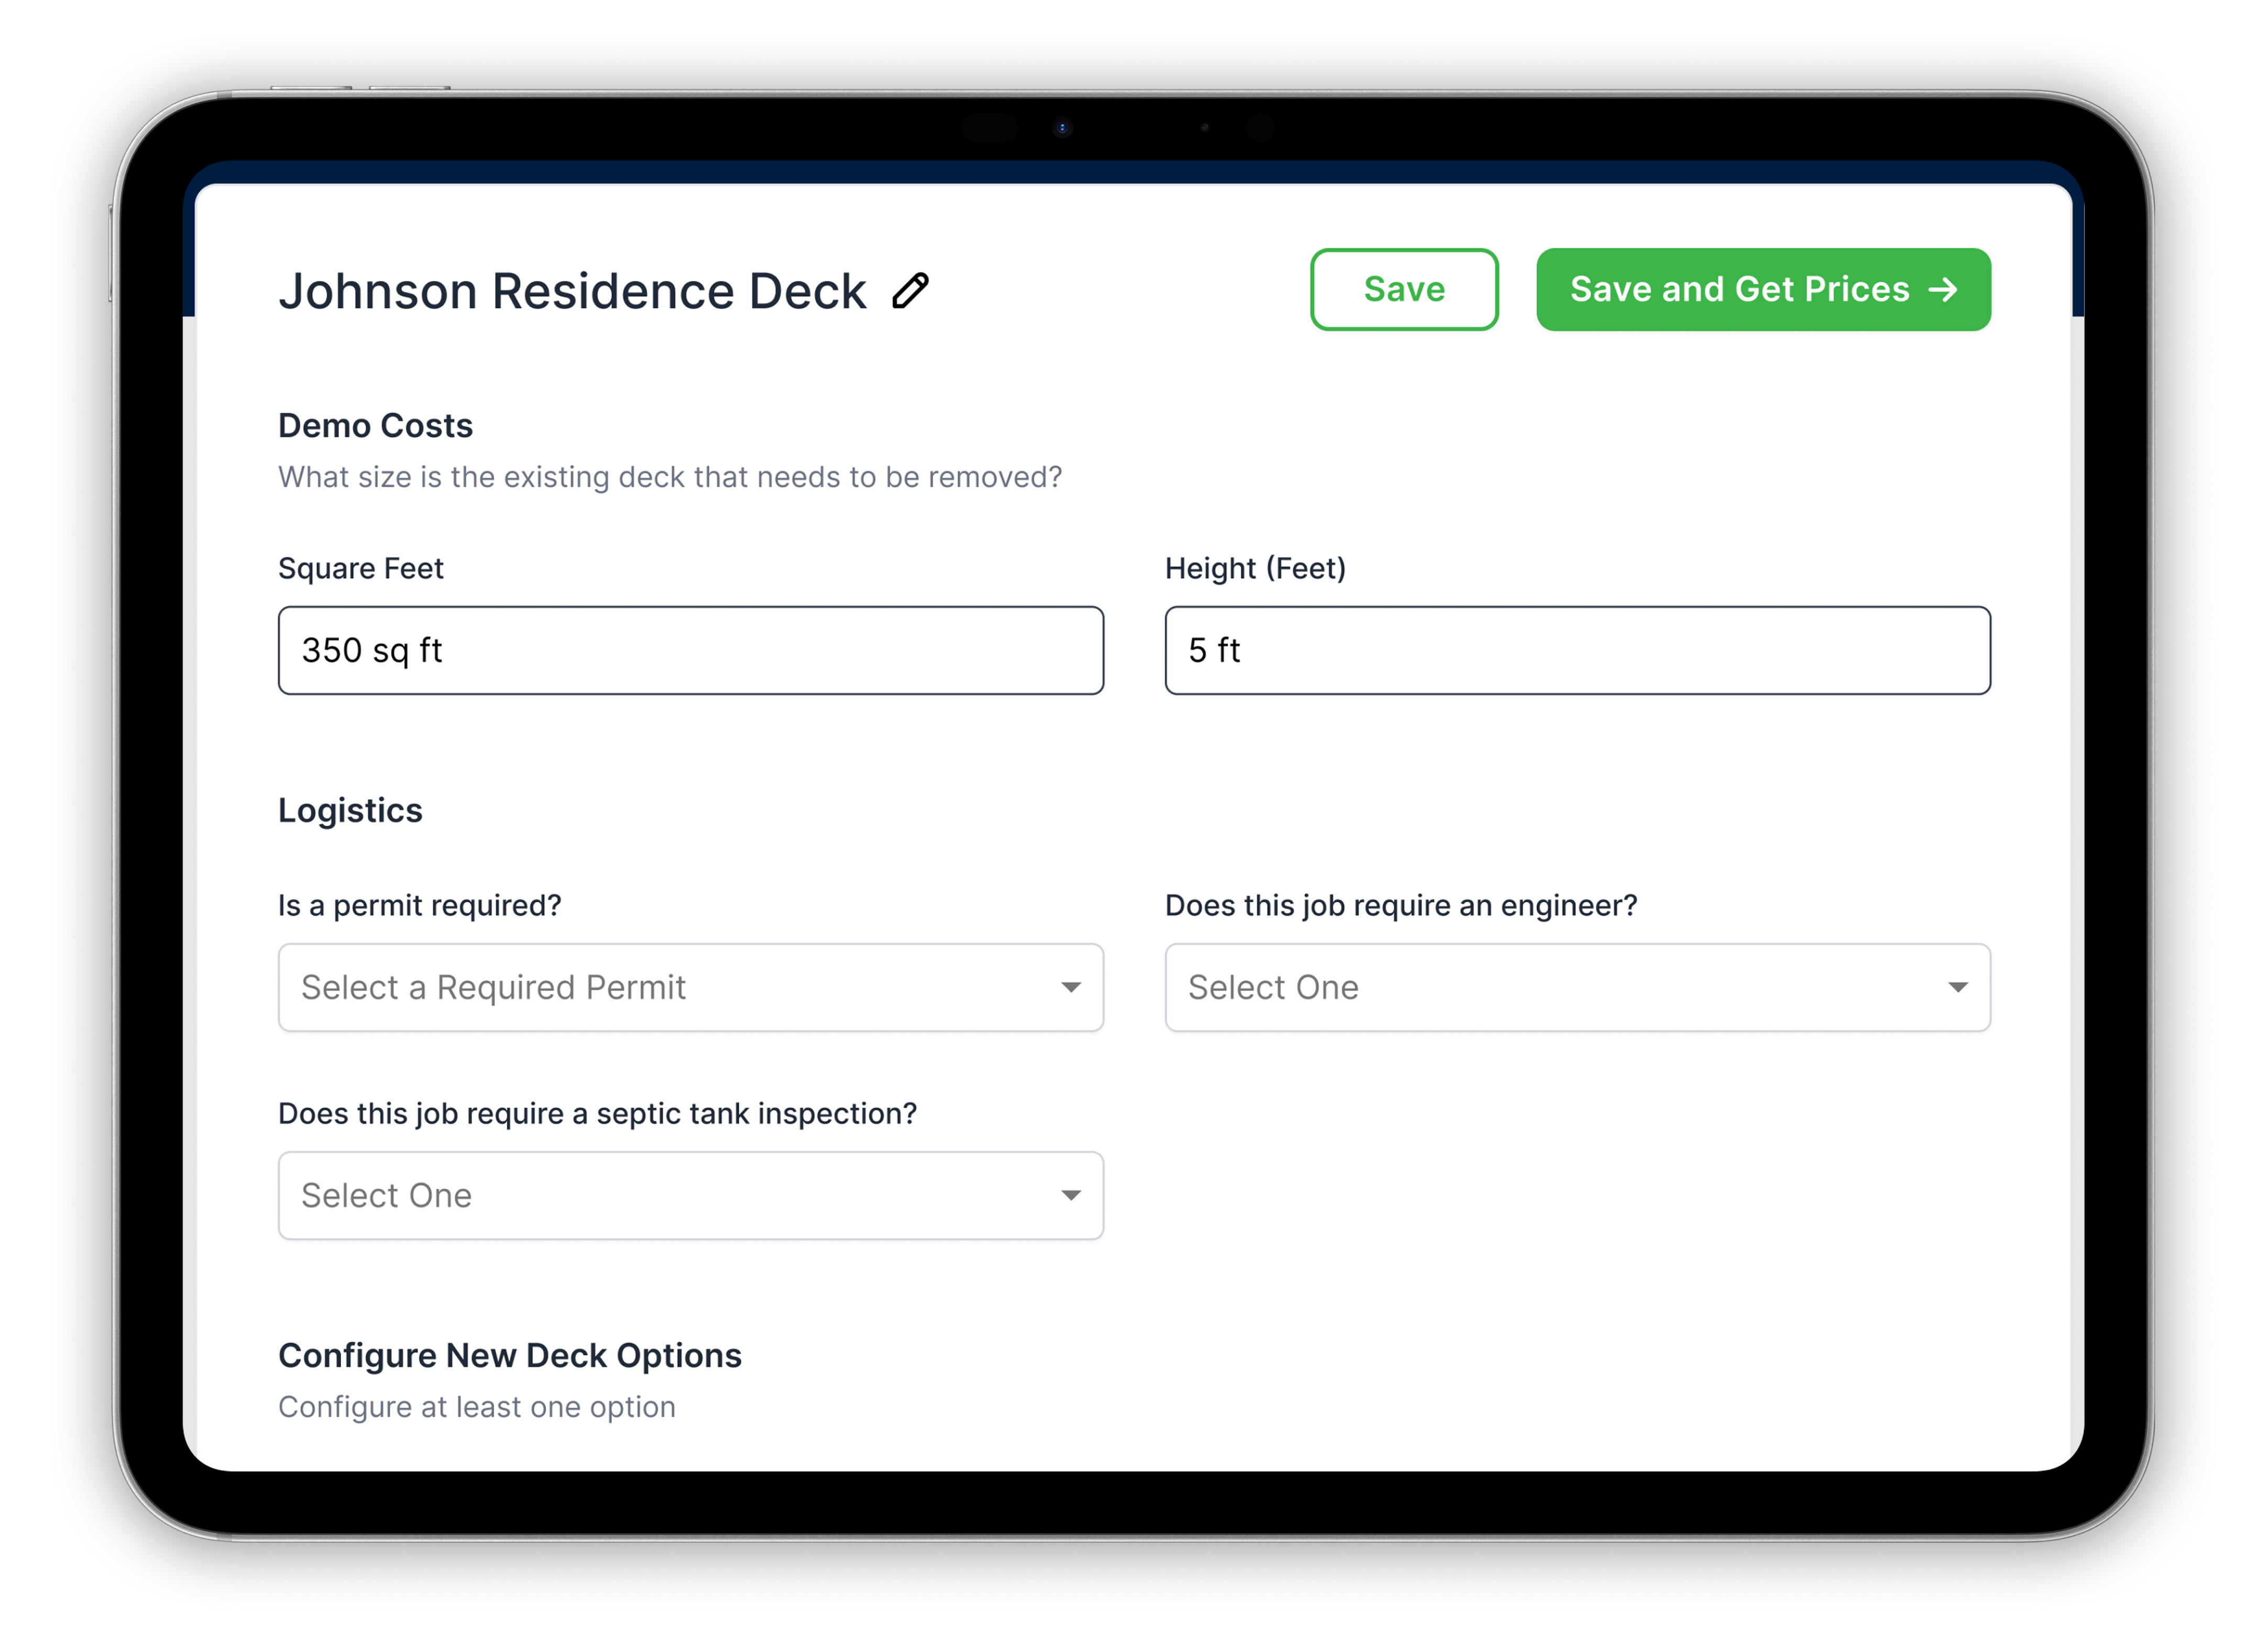The width and height of the screenshot is (2268, 1630).
Task: Select the Johnson Residence Deck title text
Action: 572,291
